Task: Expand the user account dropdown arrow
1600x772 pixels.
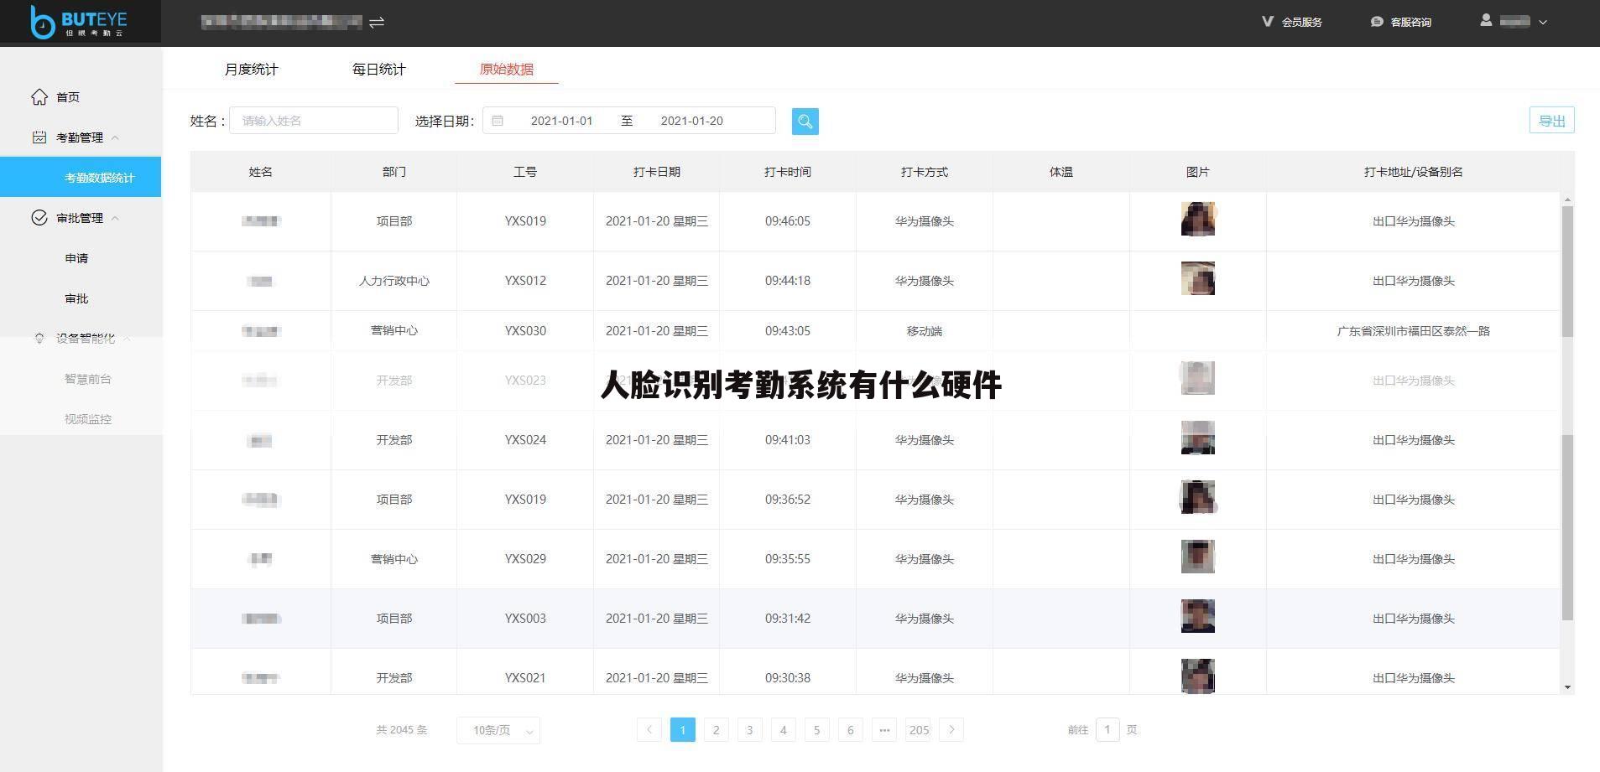Action: pyautogui.click(x=1543, y=23)
